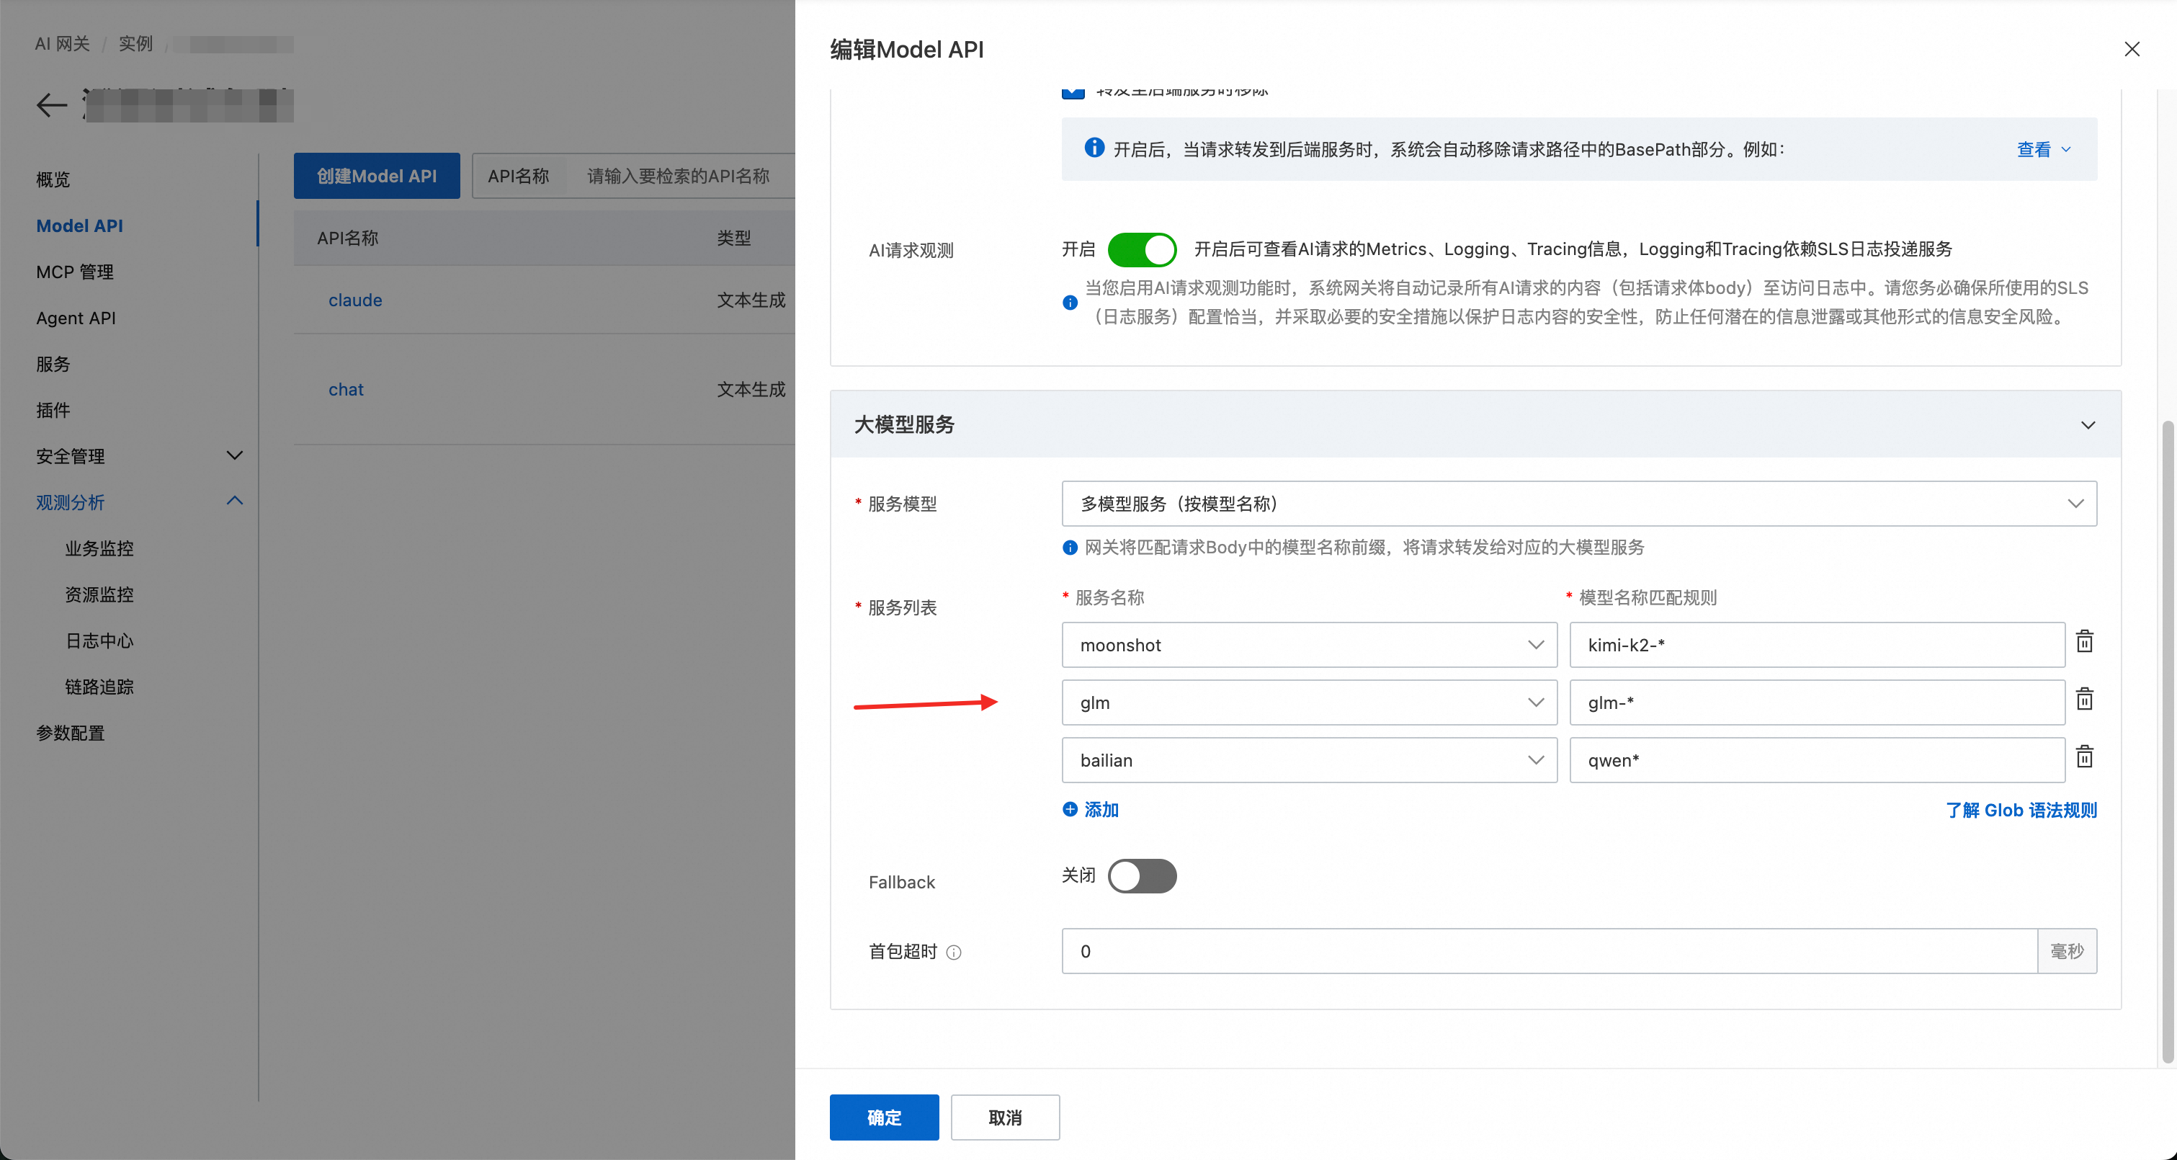Open the moonshot service name dropdown
The image size is (2177, 1160).
1309,645
